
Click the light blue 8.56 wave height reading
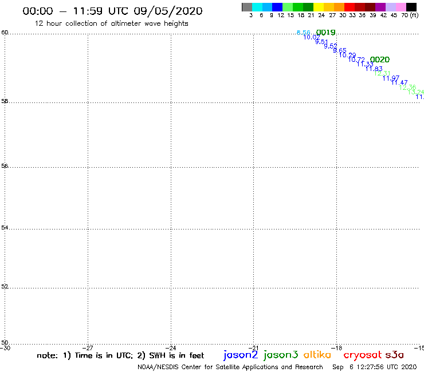tap(304, 33)
